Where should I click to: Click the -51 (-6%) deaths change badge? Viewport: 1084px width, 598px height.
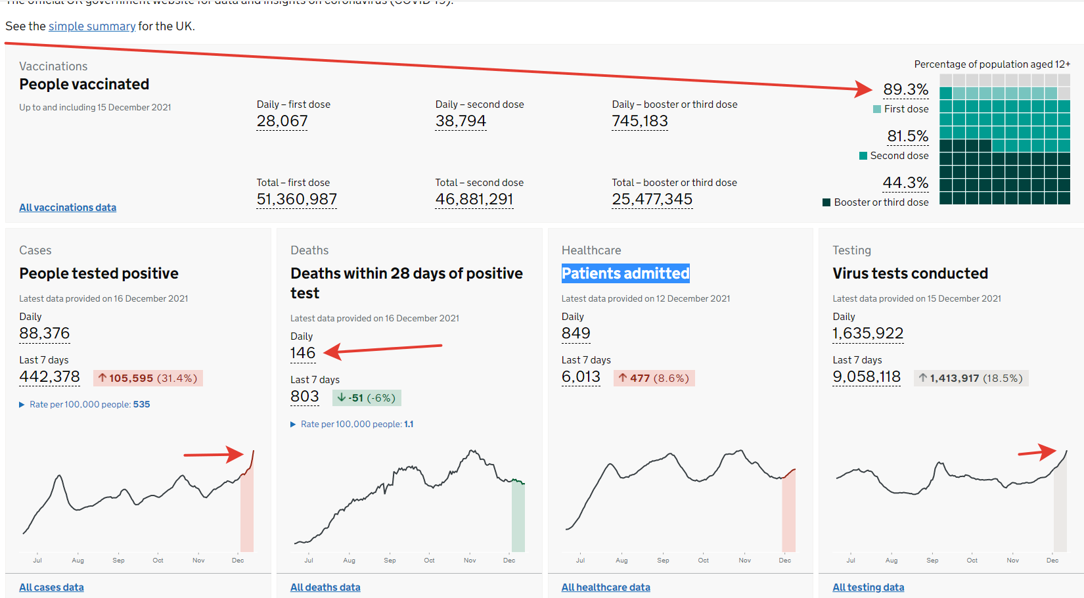pos(367,398)
